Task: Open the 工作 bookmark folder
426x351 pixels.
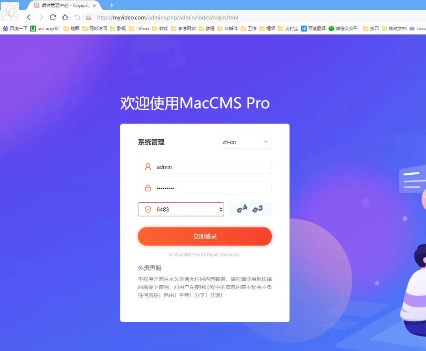Action: pos(248,28)
